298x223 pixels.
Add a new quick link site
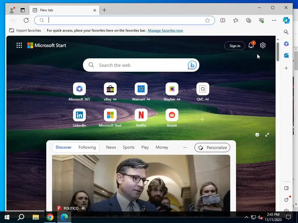click(203, 119)
